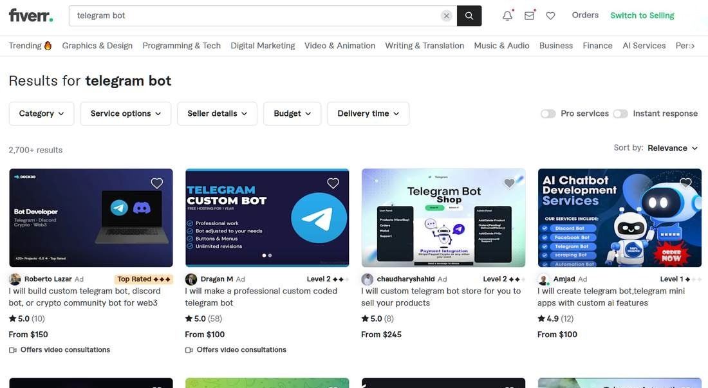This screenshot has height=388, width=708.
Task: Open Roberto Lazar seller name
Action: [x=48, y=279]
